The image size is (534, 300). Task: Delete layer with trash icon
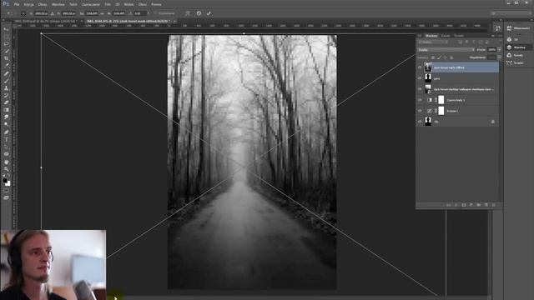point(493,205)
